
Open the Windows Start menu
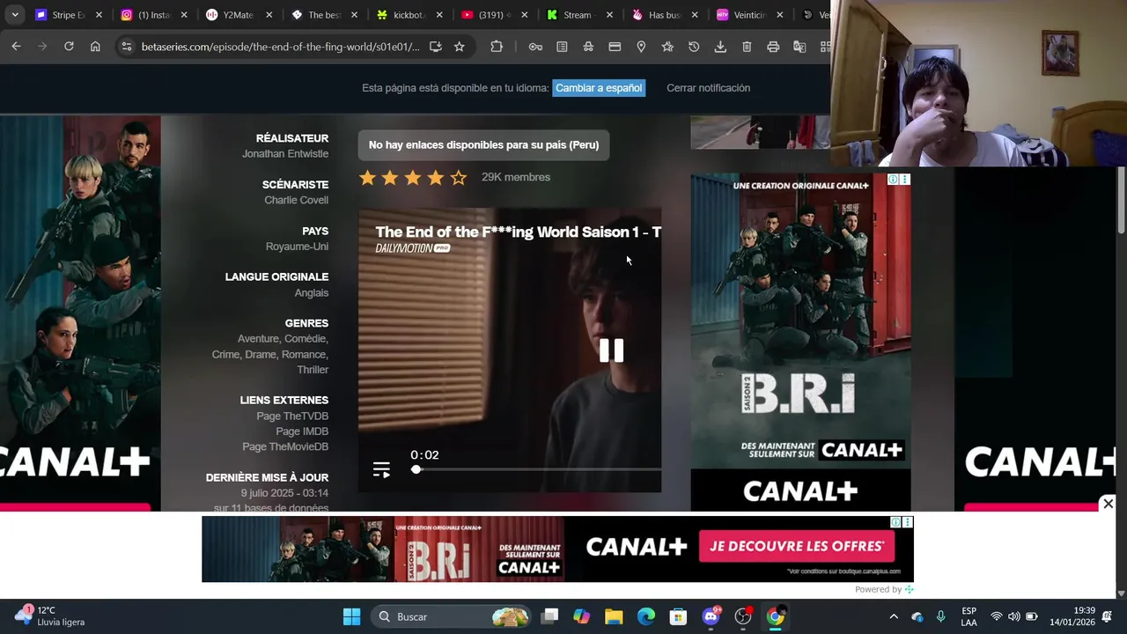pos(351,616)
